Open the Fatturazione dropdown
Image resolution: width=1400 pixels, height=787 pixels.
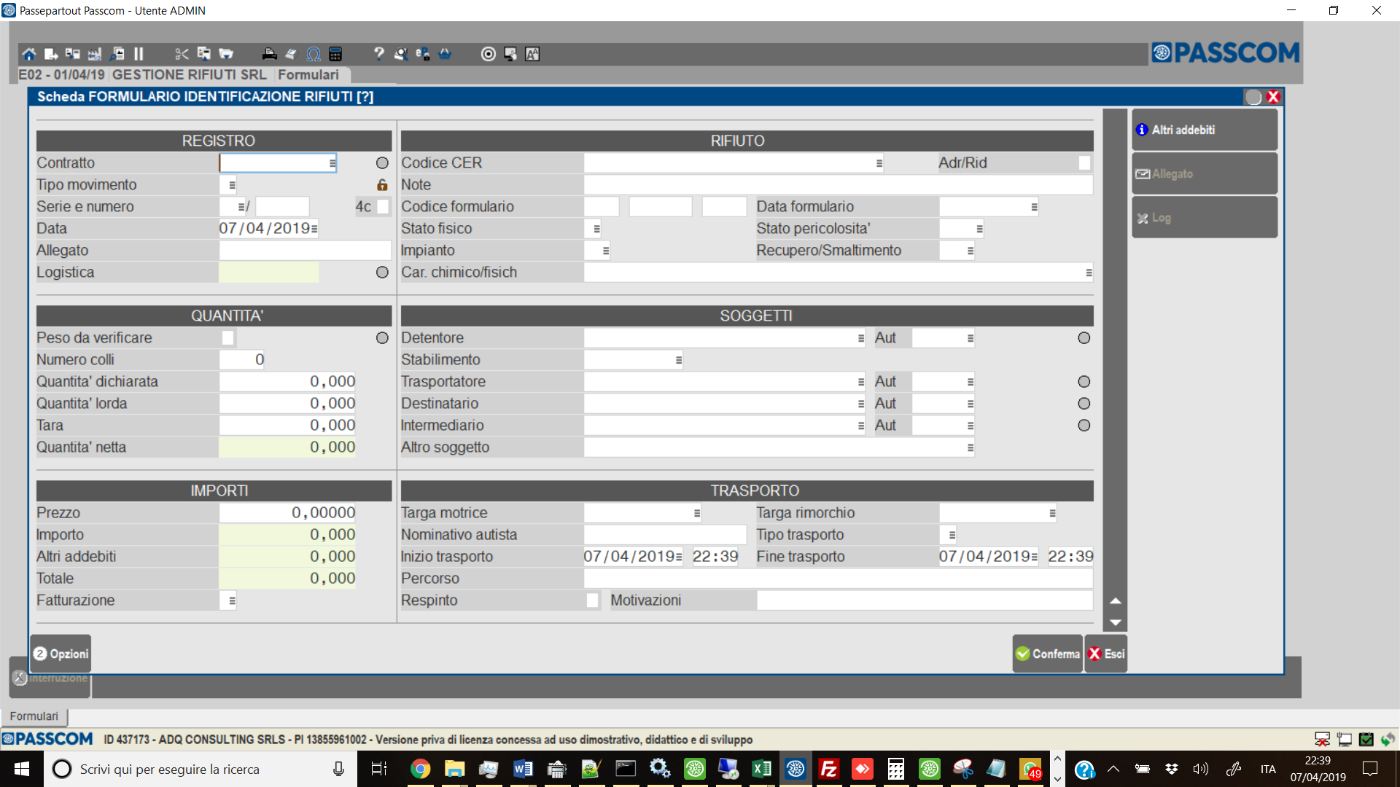coord(232,600)
